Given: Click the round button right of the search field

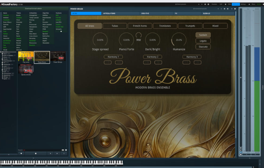Looking at the screenshot, I should coord(66,150).
